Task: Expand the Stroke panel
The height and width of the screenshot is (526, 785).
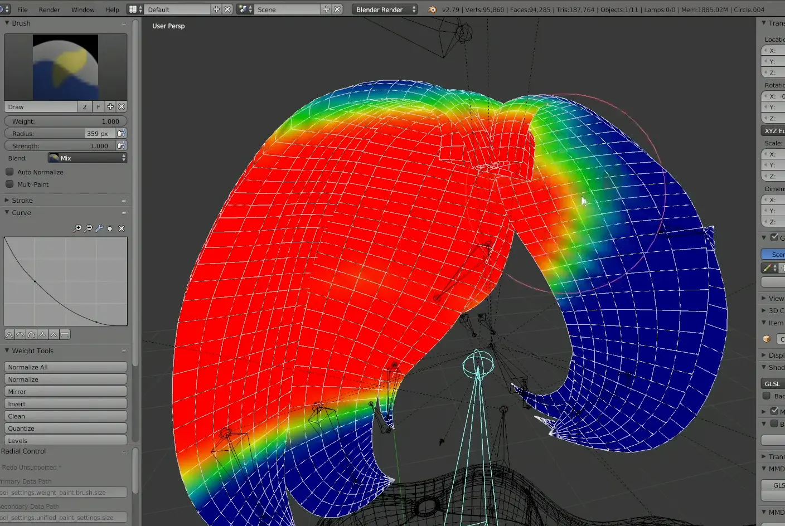Action: [x=22, y=200]
